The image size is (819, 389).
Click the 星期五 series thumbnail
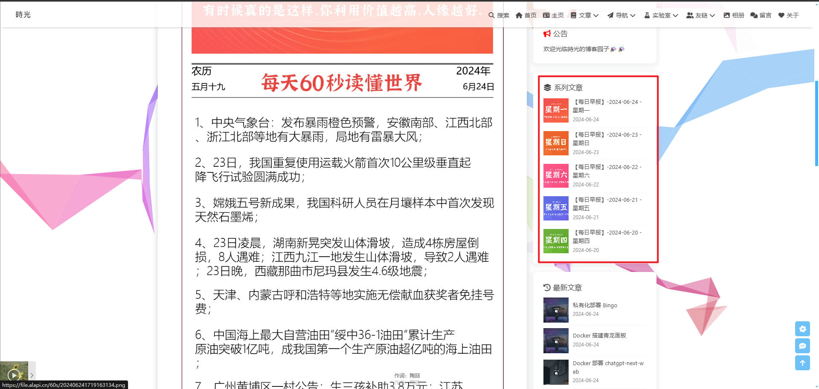point(556,208)
